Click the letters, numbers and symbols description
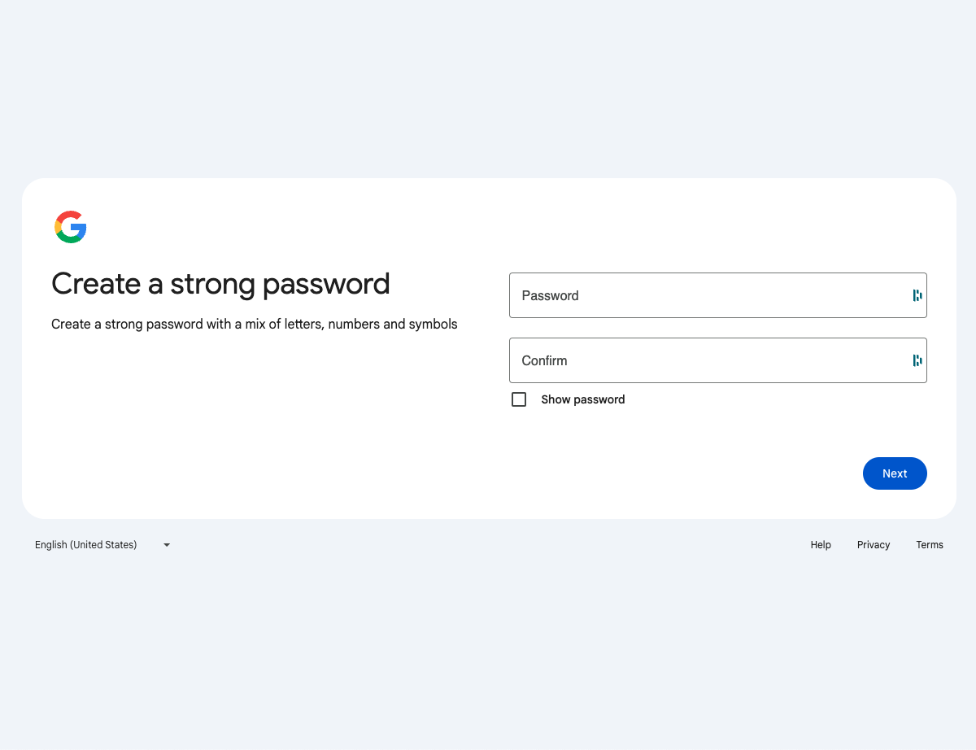The image size is (976, 750). pos(254,325)
